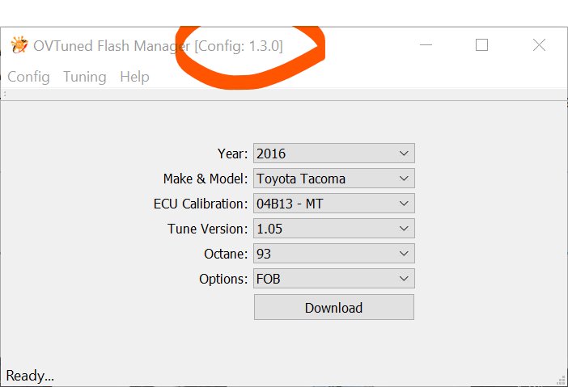The height and width of the screenshot is (387, 568).
Task: Expand the Octane dropdown showing 93
Action: coord(334,254)
